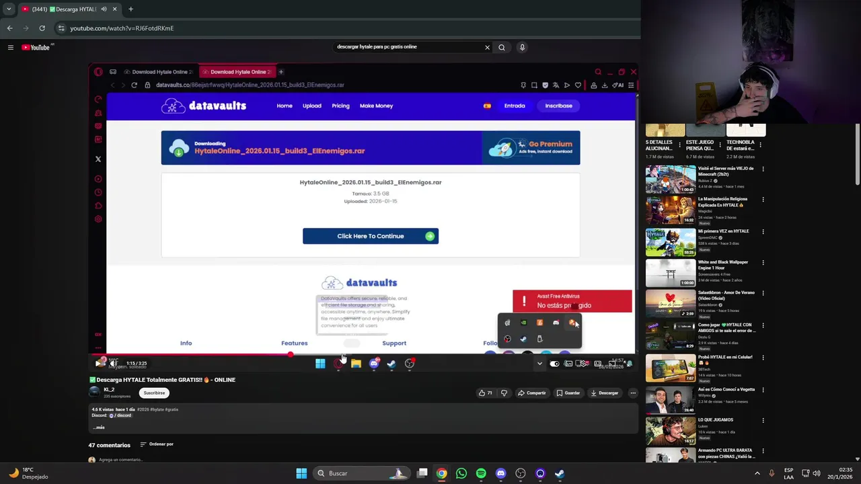Seek on the red video progress bar
861x484 pixels.
coord(363,354)
